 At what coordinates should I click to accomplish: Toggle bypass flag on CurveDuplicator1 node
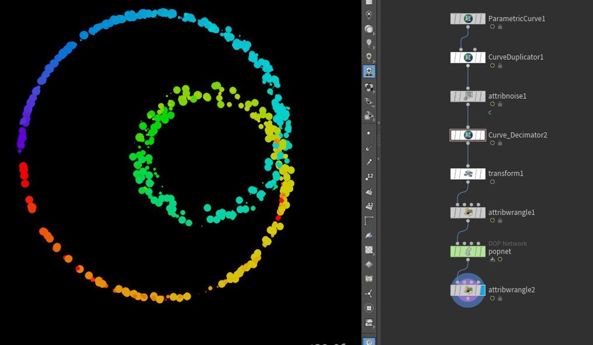point(458,57)
